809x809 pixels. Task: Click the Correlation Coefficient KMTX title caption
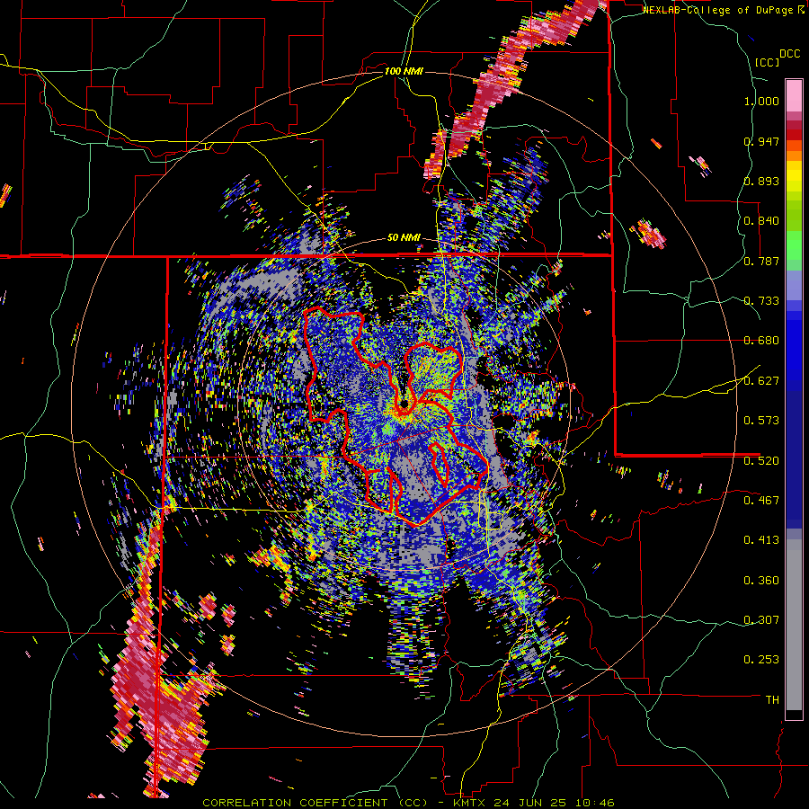[x=408, y=803]
